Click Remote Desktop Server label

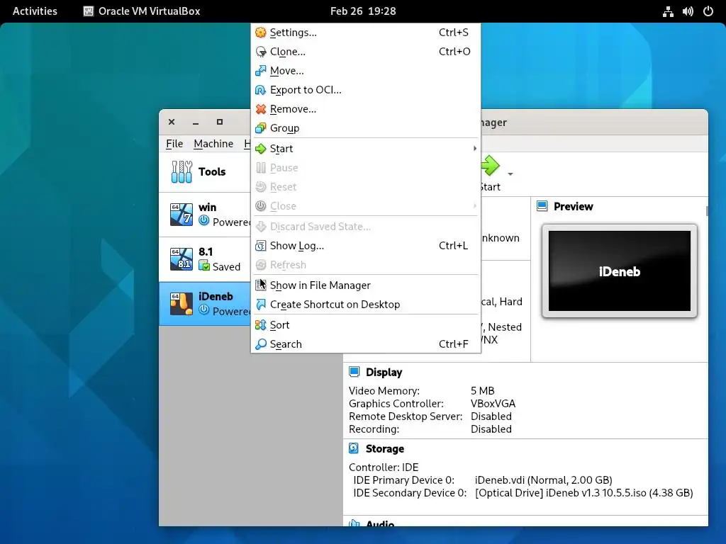pyautogui.click(x=405, y=416)
